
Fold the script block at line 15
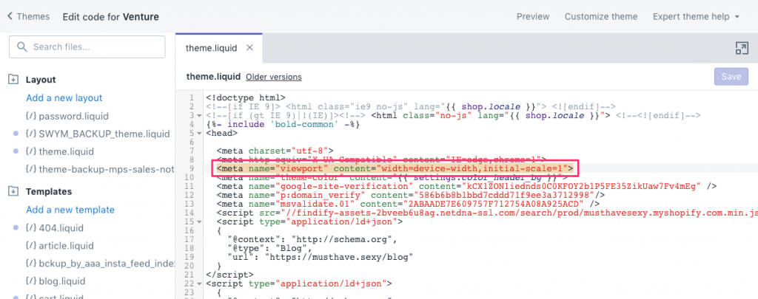(x=201, y=221)
